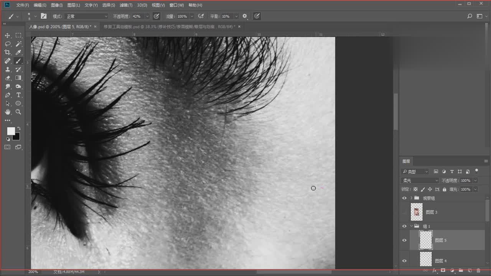Expand the 观察组 group arrow

411,198
